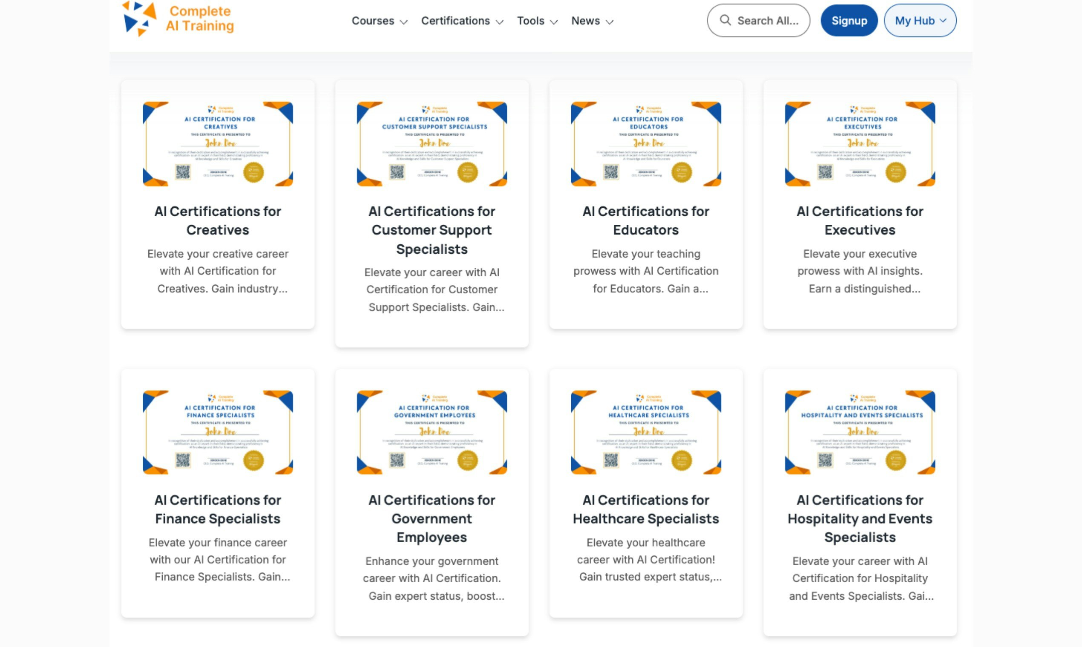
Task: Open the Search All field
Action: [768, 20]
